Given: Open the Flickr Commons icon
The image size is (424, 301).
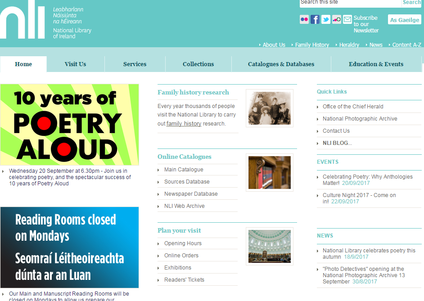Looking at the screenshot, I should (x=337, y=19).
